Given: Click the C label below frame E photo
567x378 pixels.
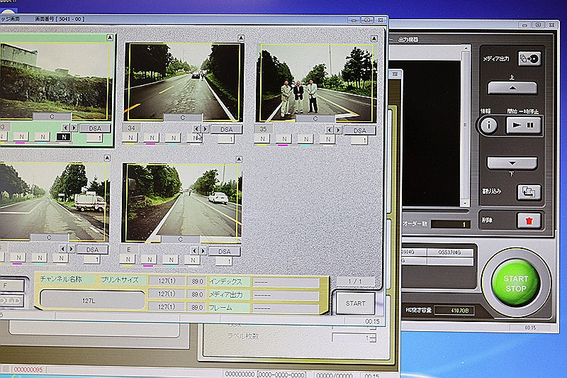Looking at the screenshot, I should pos(181,240).
